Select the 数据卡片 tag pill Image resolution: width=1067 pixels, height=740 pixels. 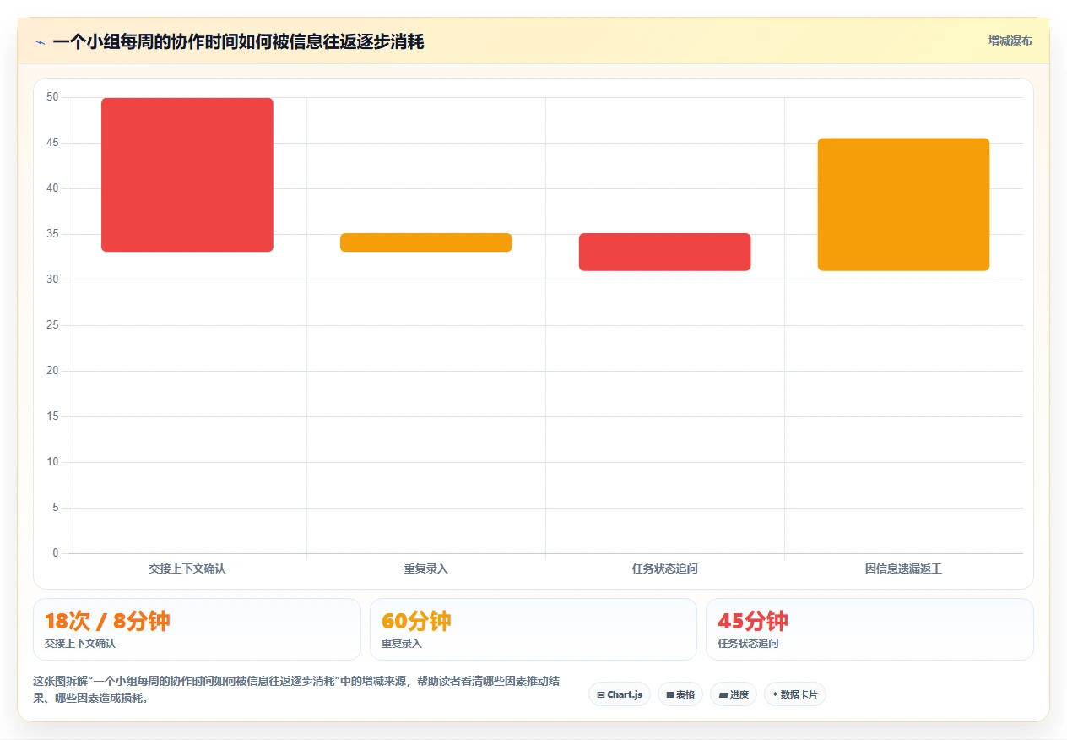pyautogui.click(x=795, y=694)
